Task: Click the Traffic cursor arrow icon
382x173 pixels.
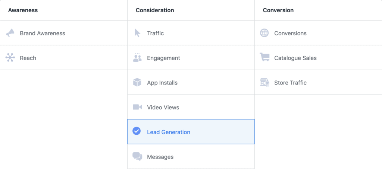Action: pyautogui.click(x=137, y=33)
